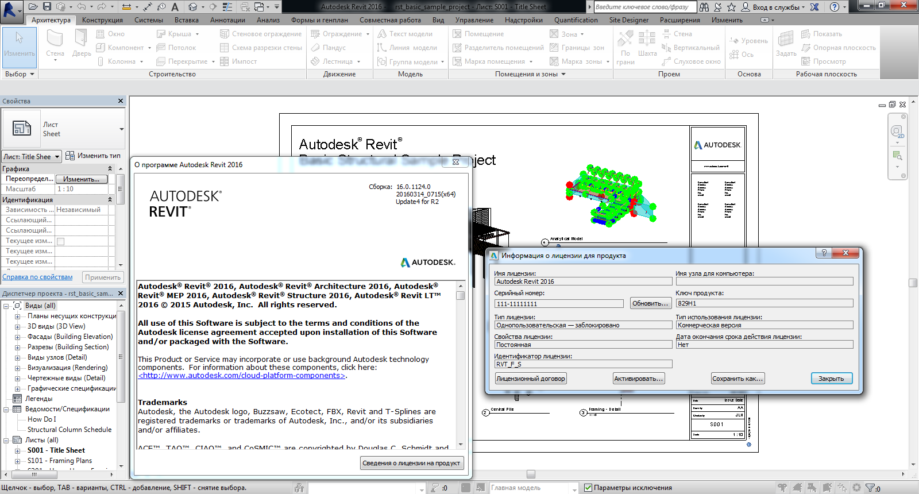This screenshot has width=919, height=494.
Task: Select Structural Column Schedule in Project Browser
Action: [69, 430]
